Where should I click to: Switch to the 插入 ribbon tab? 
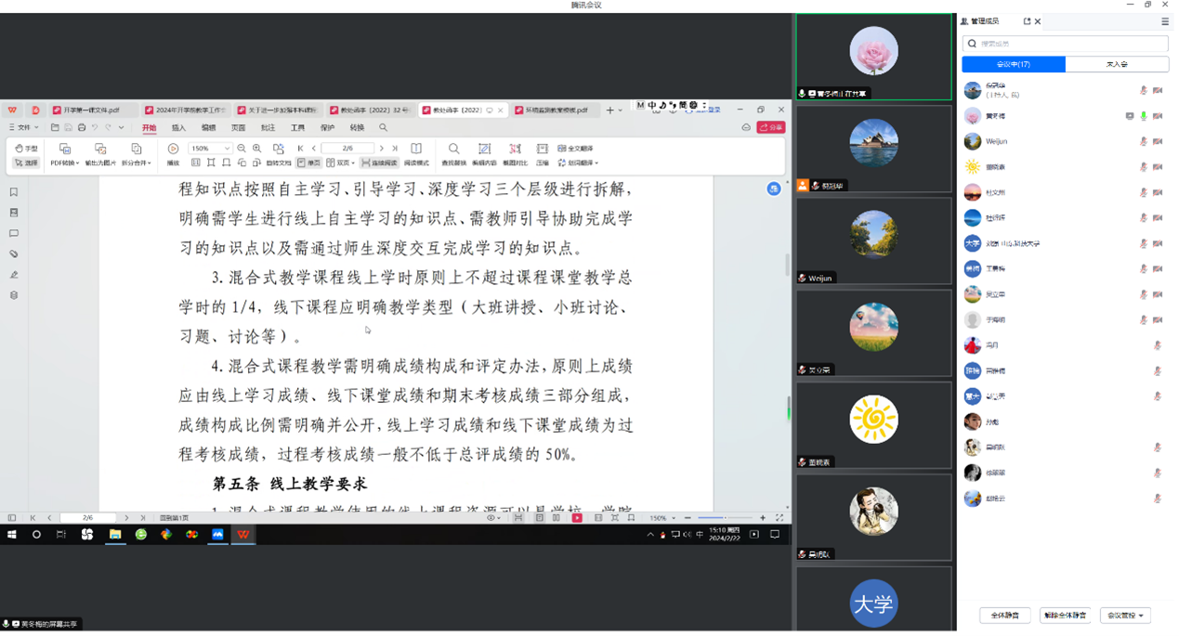tap(178, 128)
